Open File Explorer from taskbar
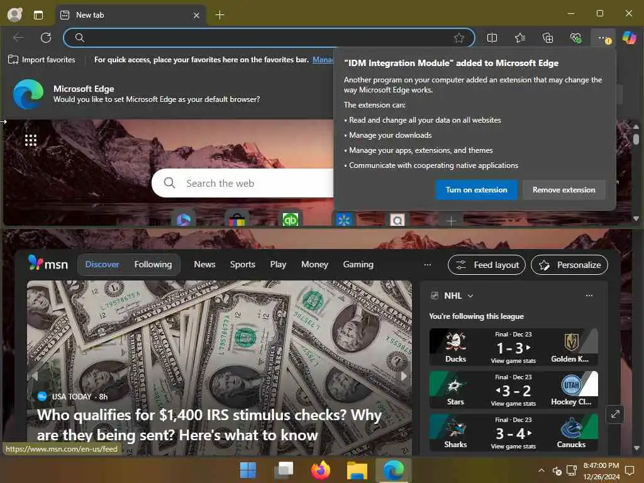This screenshot has width=644, height=483. [357, 470]
